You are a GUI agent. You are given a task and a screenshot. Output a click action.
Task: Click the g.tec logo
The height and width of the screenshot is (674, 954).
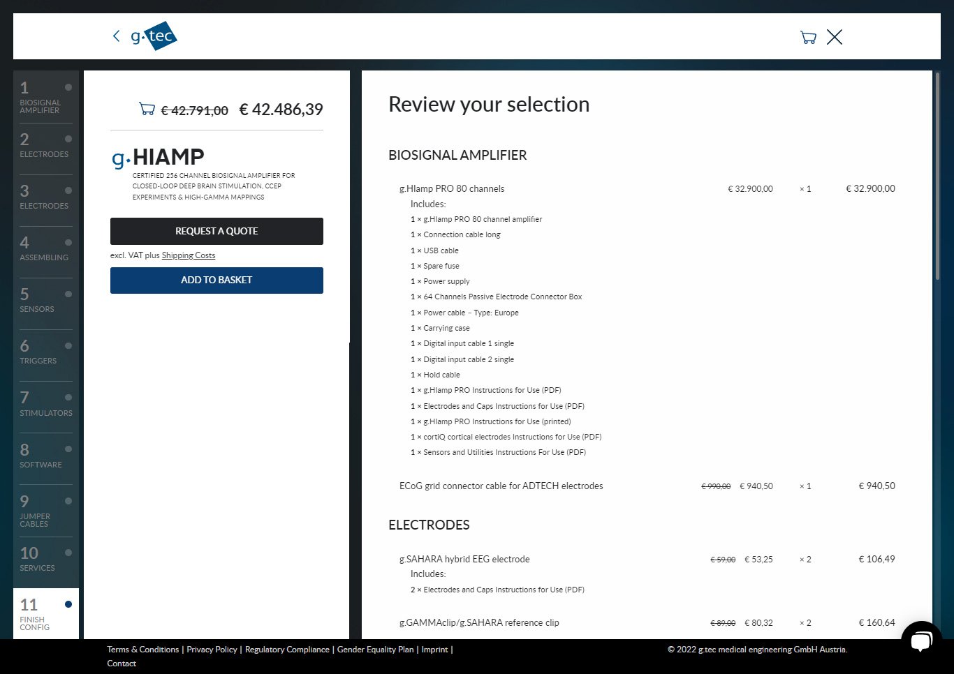(x=154, y=36)
